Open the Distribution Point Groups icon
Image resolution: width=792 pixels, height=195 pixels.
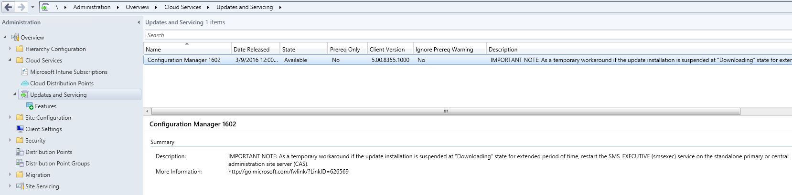point(20,164)
